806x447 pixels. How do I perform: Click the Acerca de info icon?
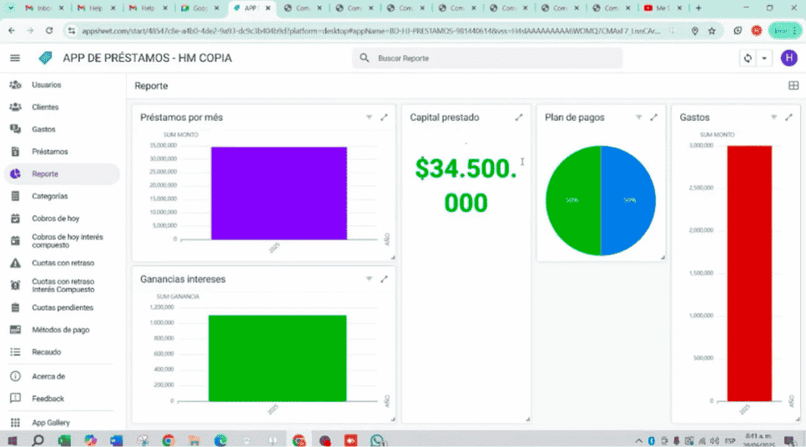pyautogui.click(x=15, y=376)
